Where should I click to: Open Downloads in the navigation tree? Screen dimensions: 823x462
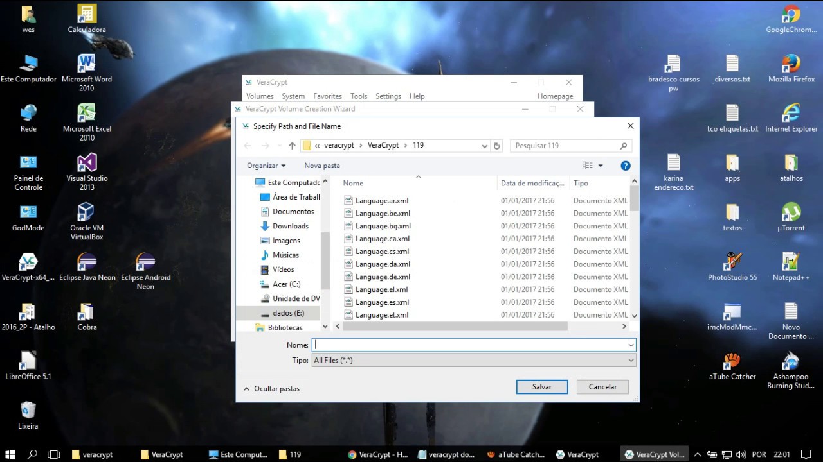pyautogui.click(x=284, y=226)
